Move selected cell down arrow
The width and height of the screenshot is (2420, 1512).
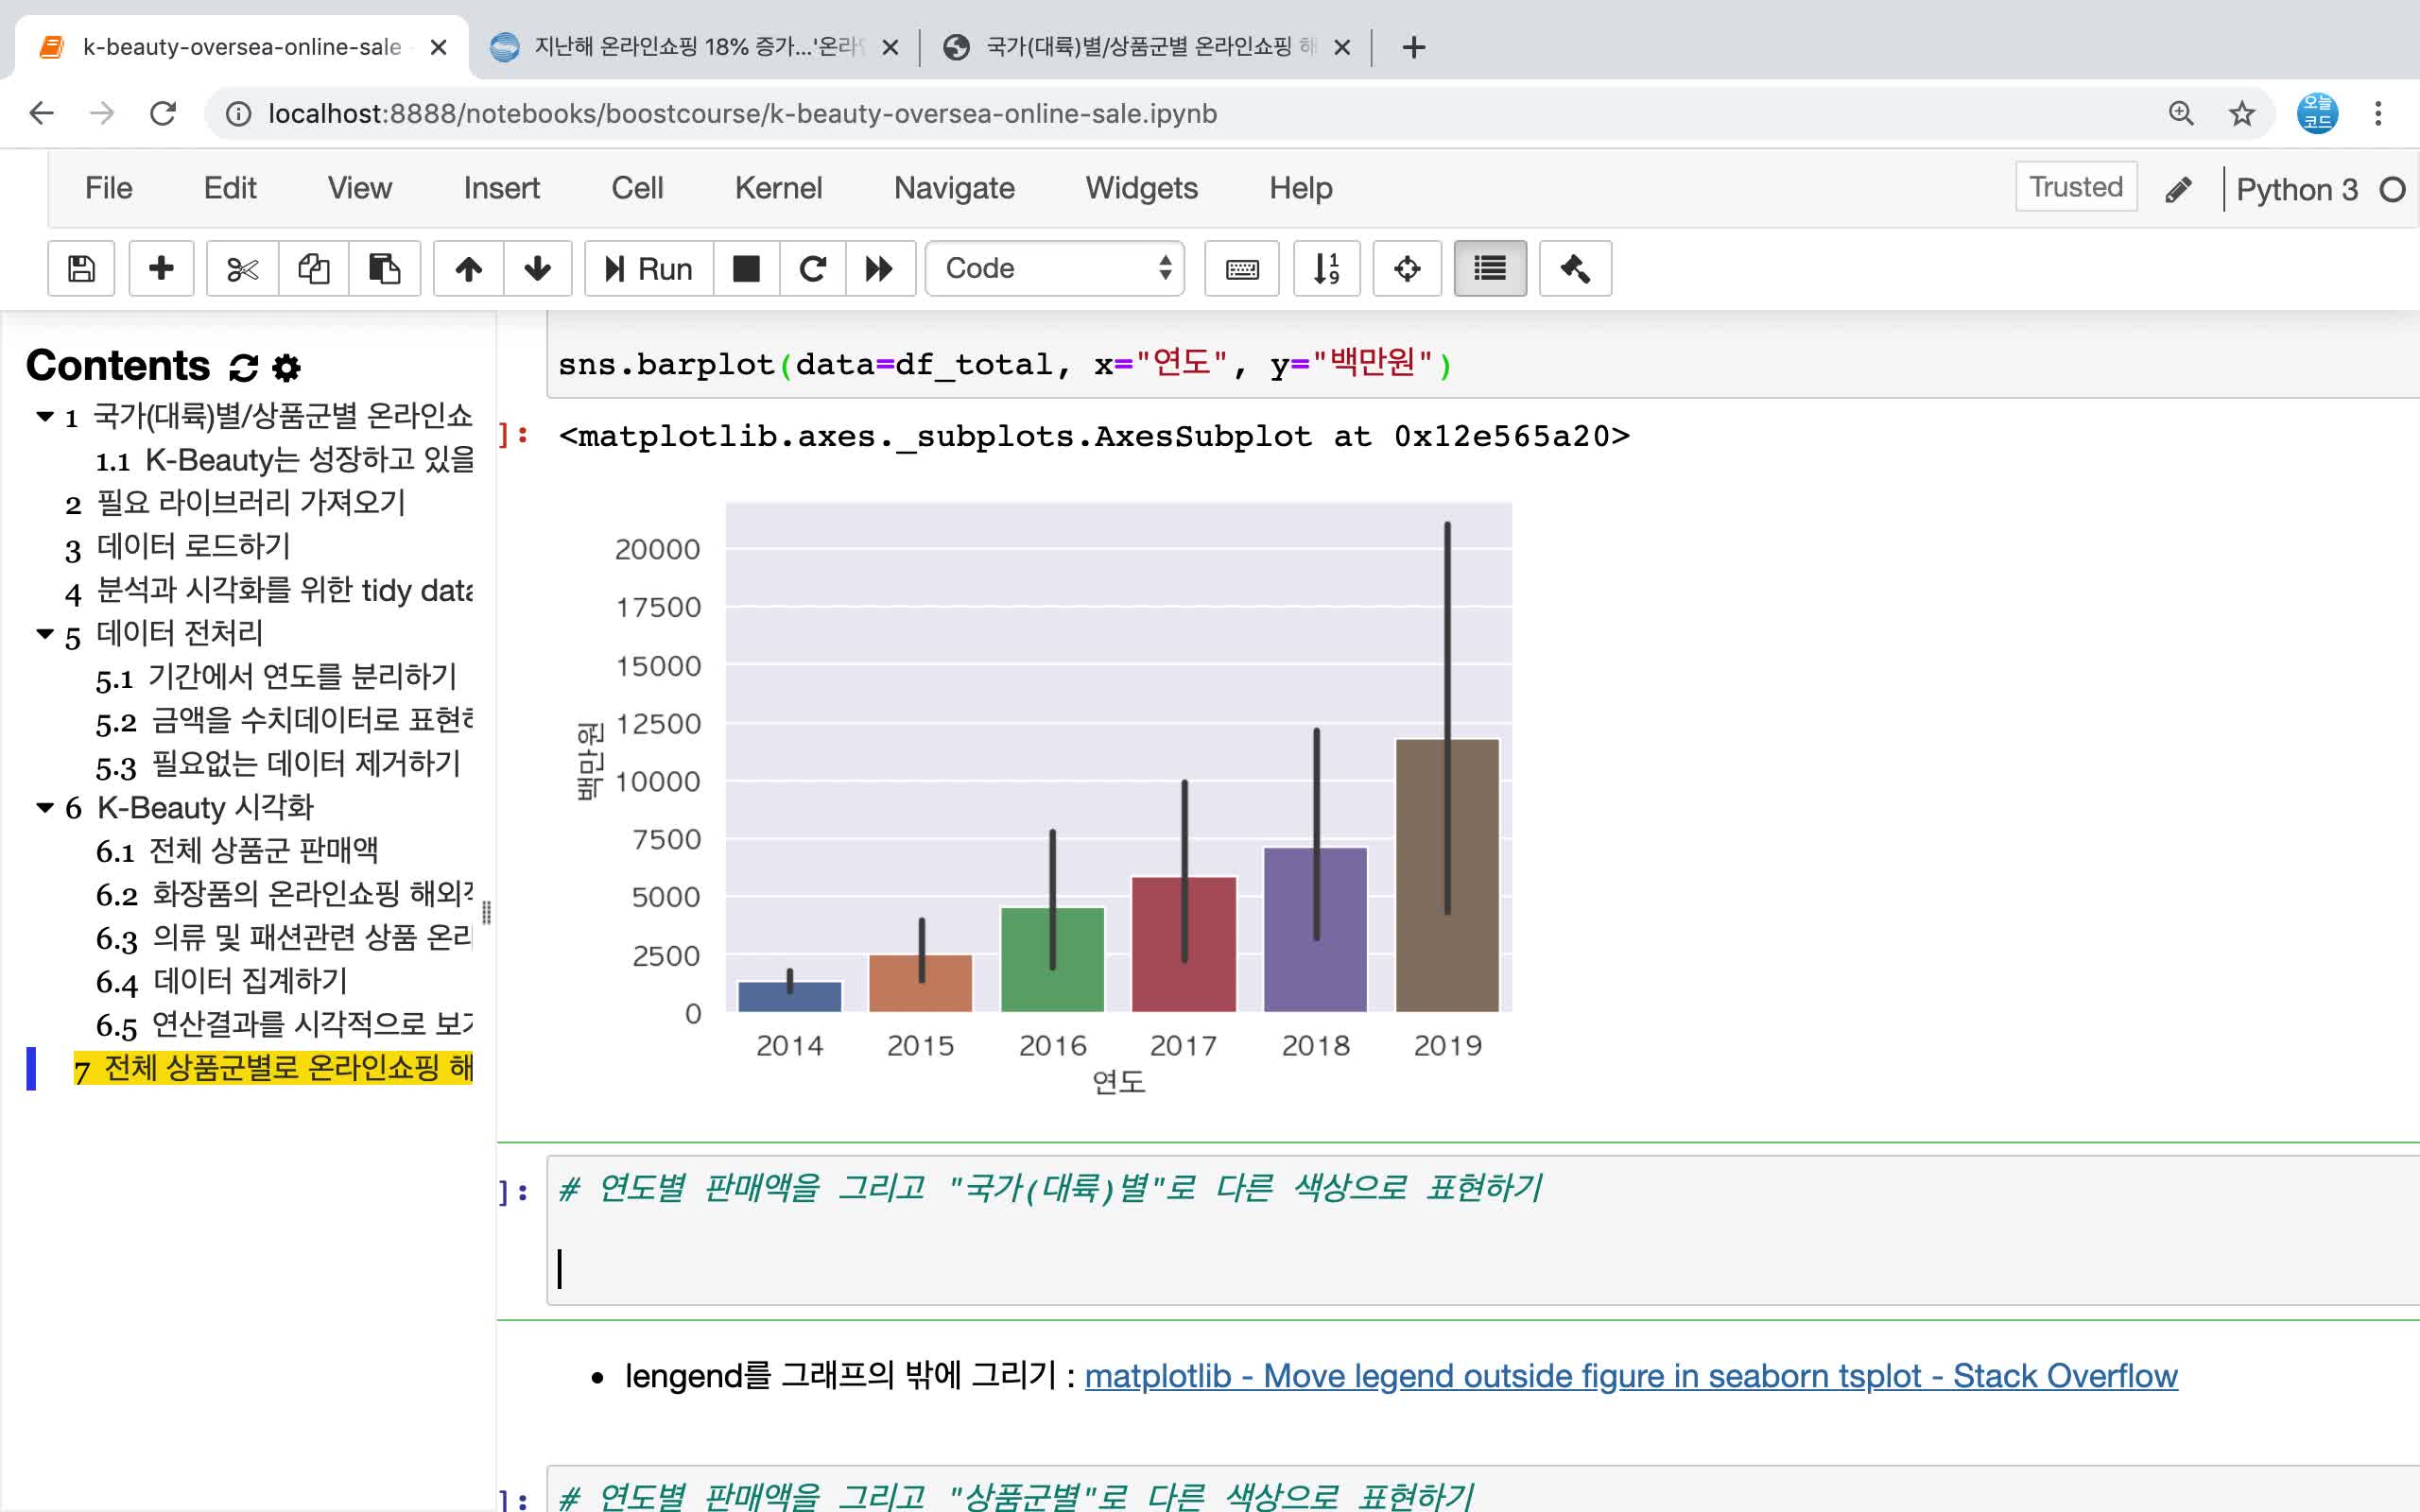538,268
